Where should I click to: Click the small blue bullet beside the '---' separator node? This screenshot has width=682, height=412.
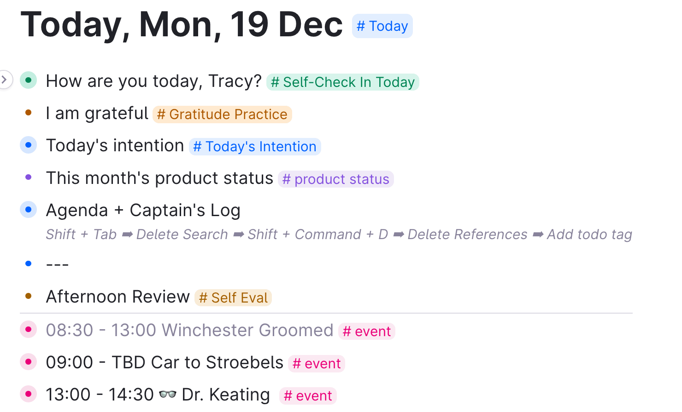29,263
